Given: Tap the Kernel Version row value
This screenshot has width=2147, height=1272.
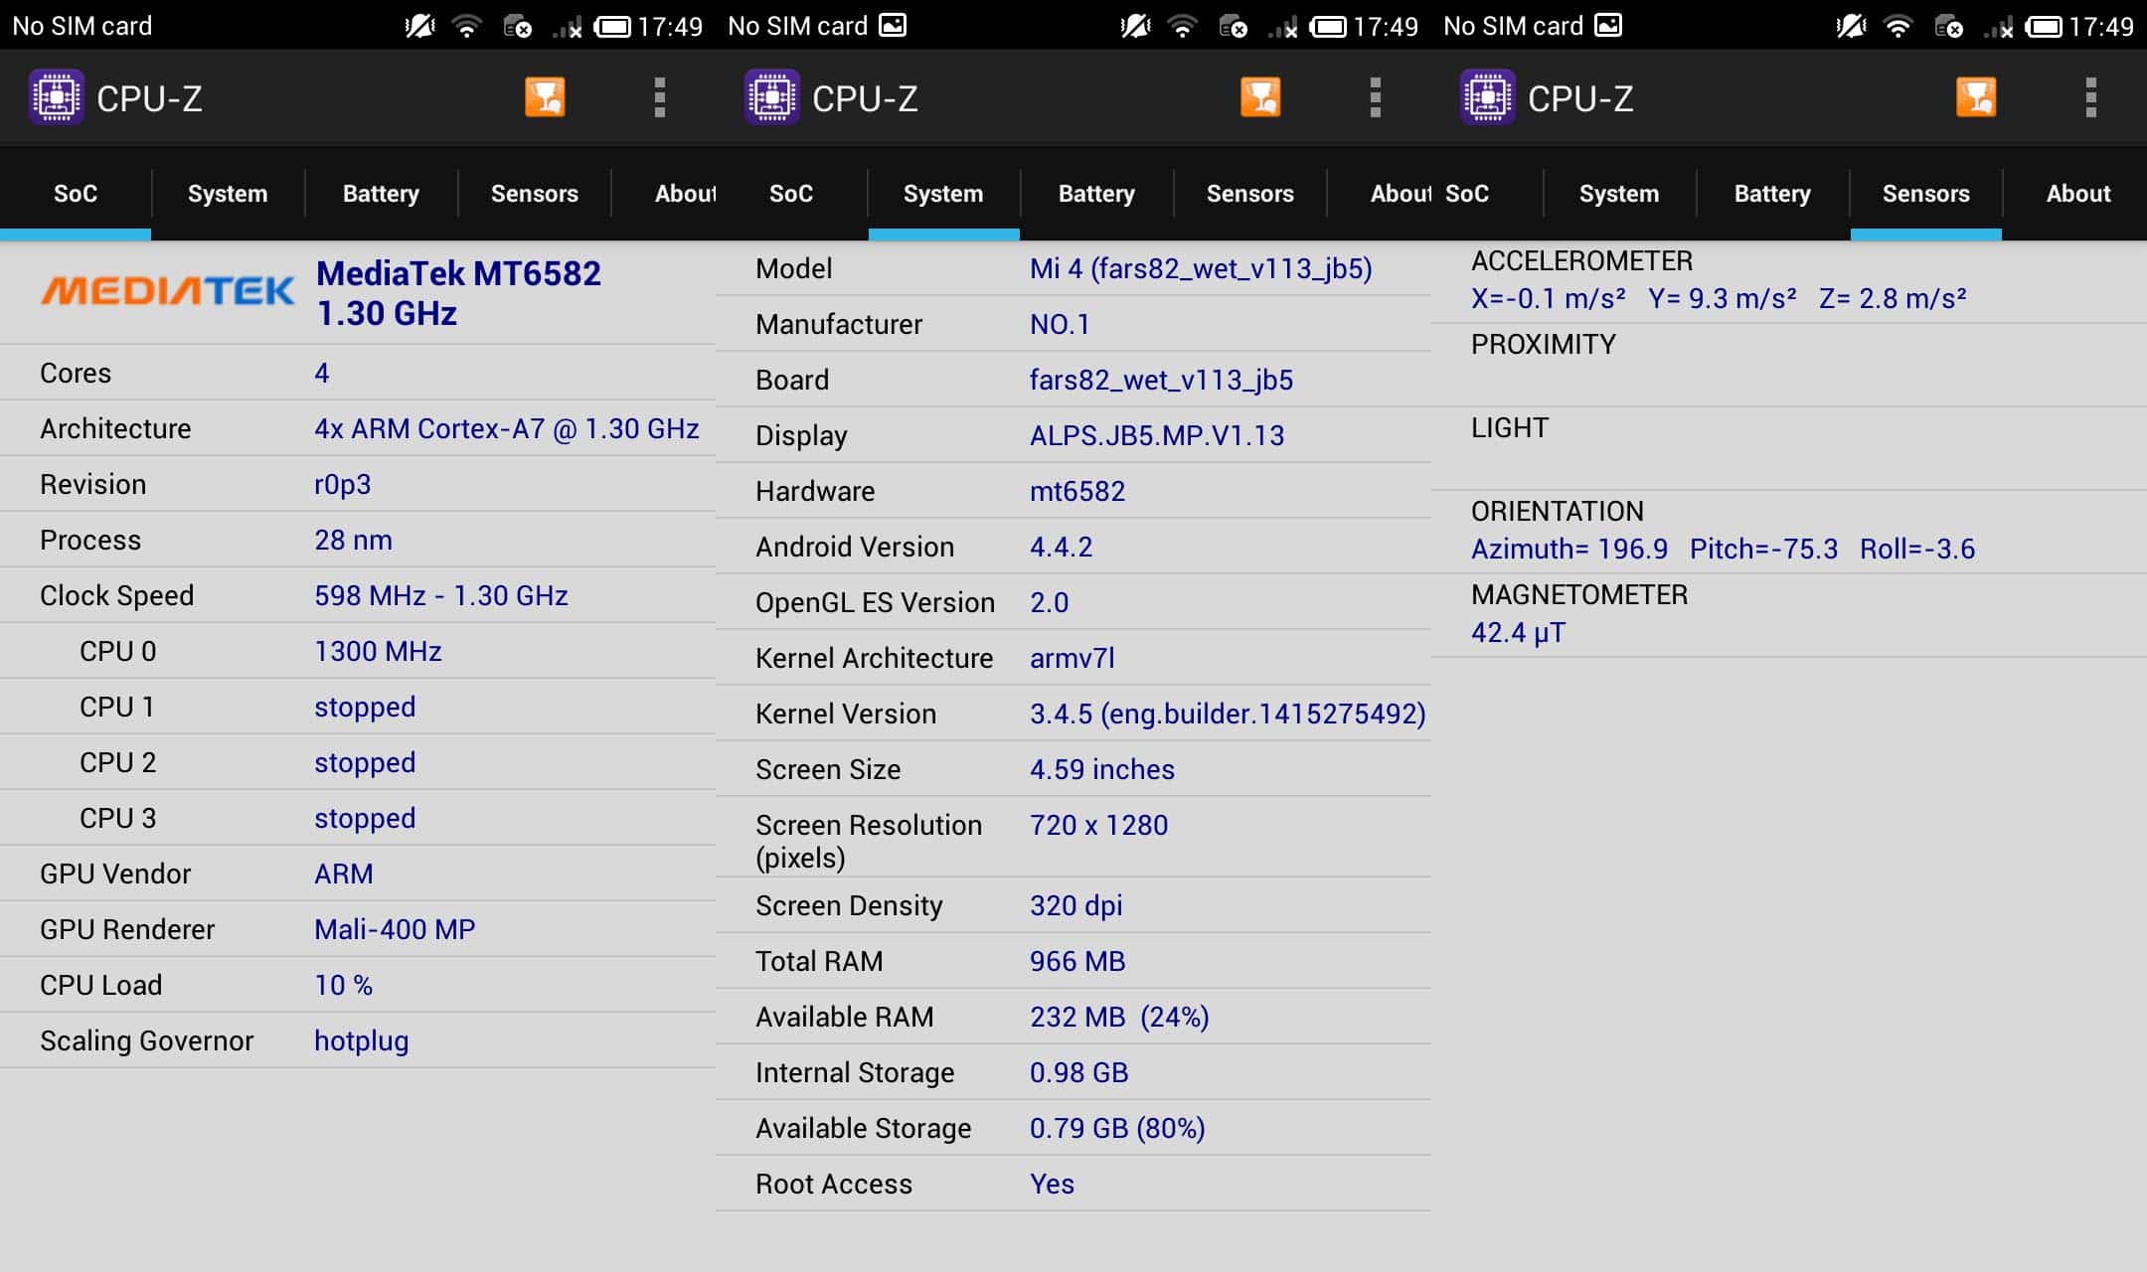Looking at the screenshot, I should [x=1227, y=714].
